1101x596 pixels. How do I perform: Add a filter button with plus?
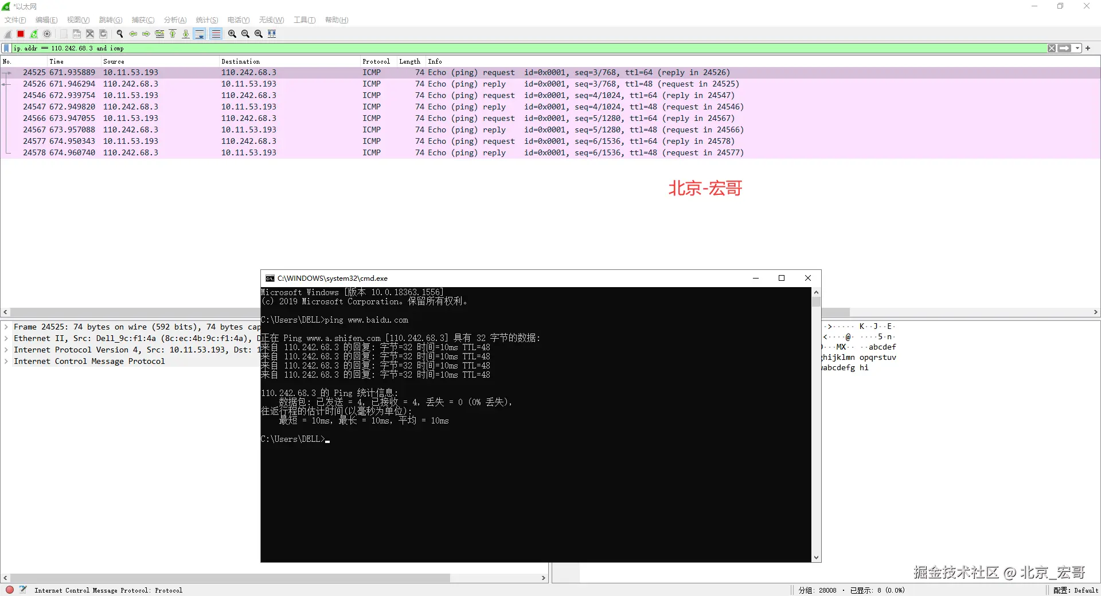(1088, 48)
